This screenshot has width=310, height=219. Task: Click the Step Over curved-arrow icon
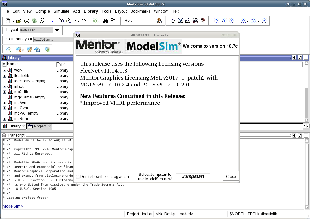224,21
